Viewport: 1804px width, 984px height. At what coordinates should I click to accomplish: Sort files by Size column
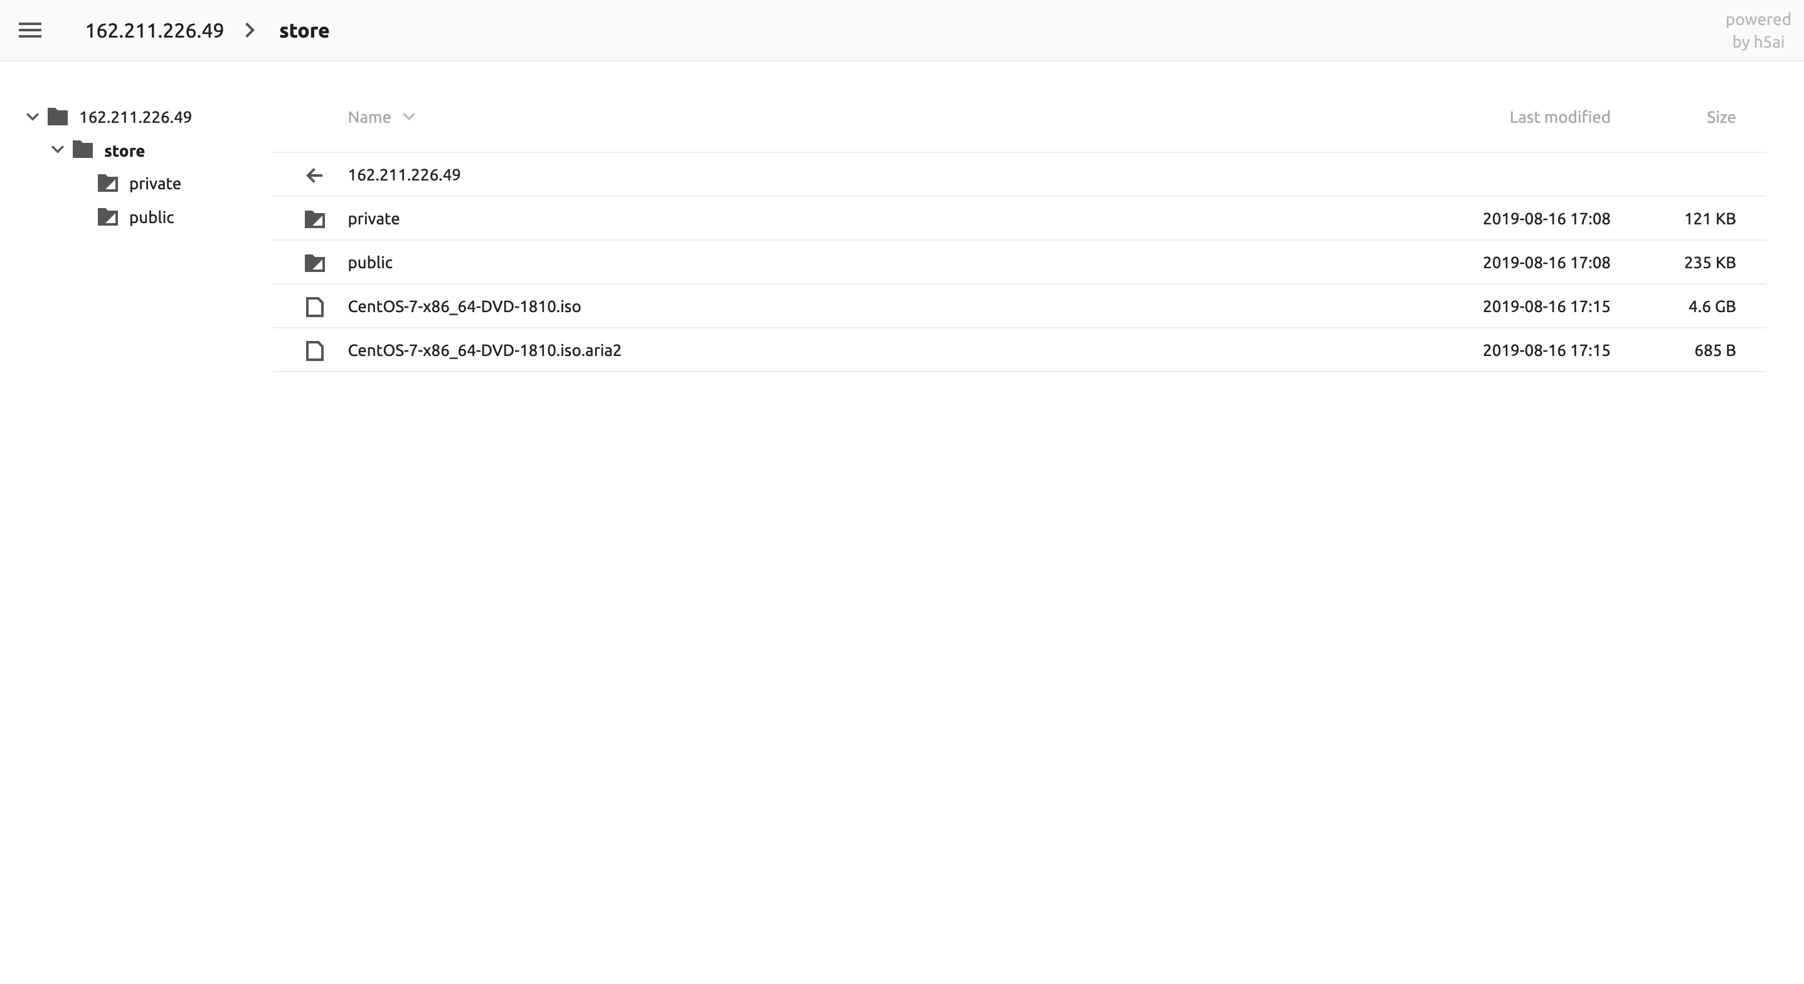pyautogui.click(x=1720, y=117)
